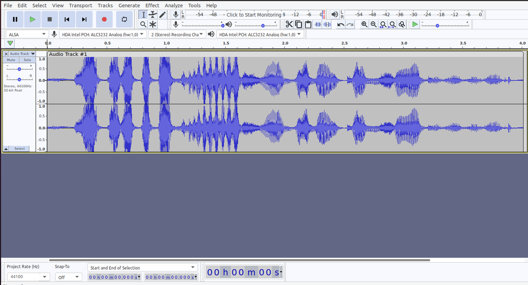528x285 pixels.
Task: Start recording with the red Record button
Action: tap(104, 19)
